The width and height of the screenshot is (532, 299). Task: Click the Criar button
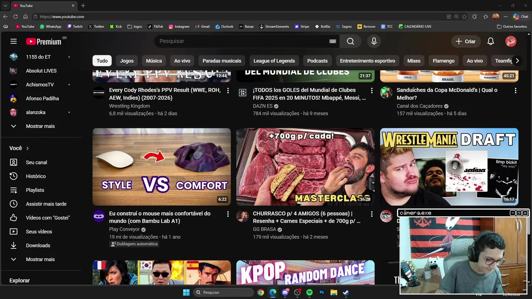[x=465, y=41]
